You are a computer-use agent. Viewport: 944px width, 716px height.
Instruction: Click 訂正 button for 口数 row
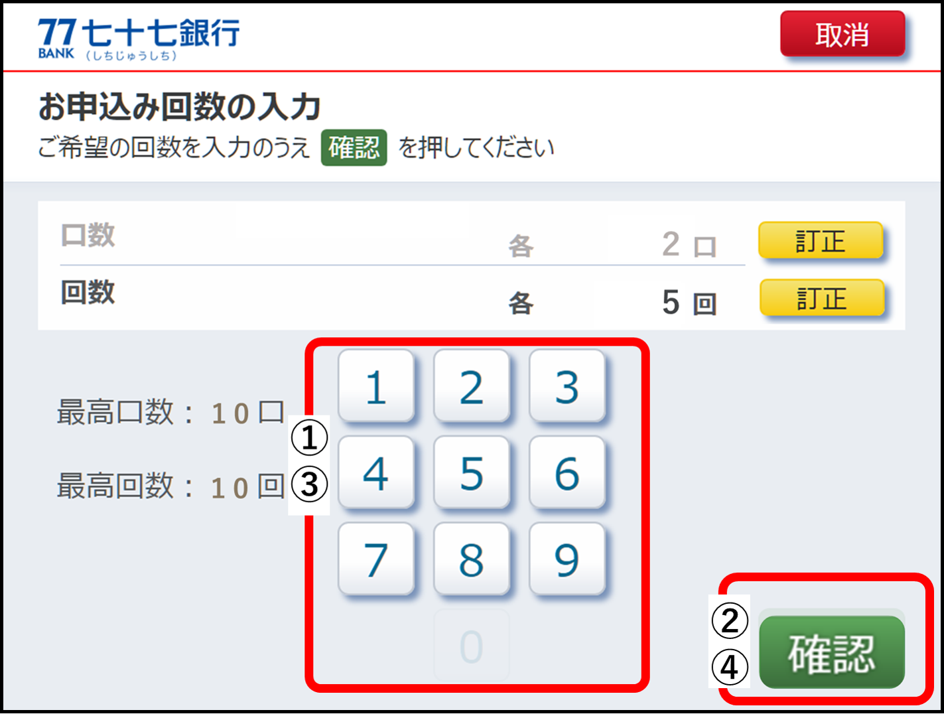tap(821, 240)
